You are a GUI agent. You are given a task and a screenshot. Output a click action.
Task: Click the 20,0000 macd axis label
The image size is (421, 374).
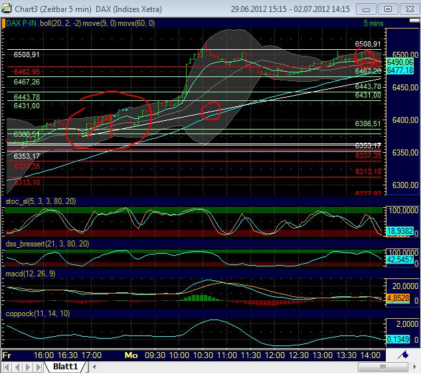point(405,286)
